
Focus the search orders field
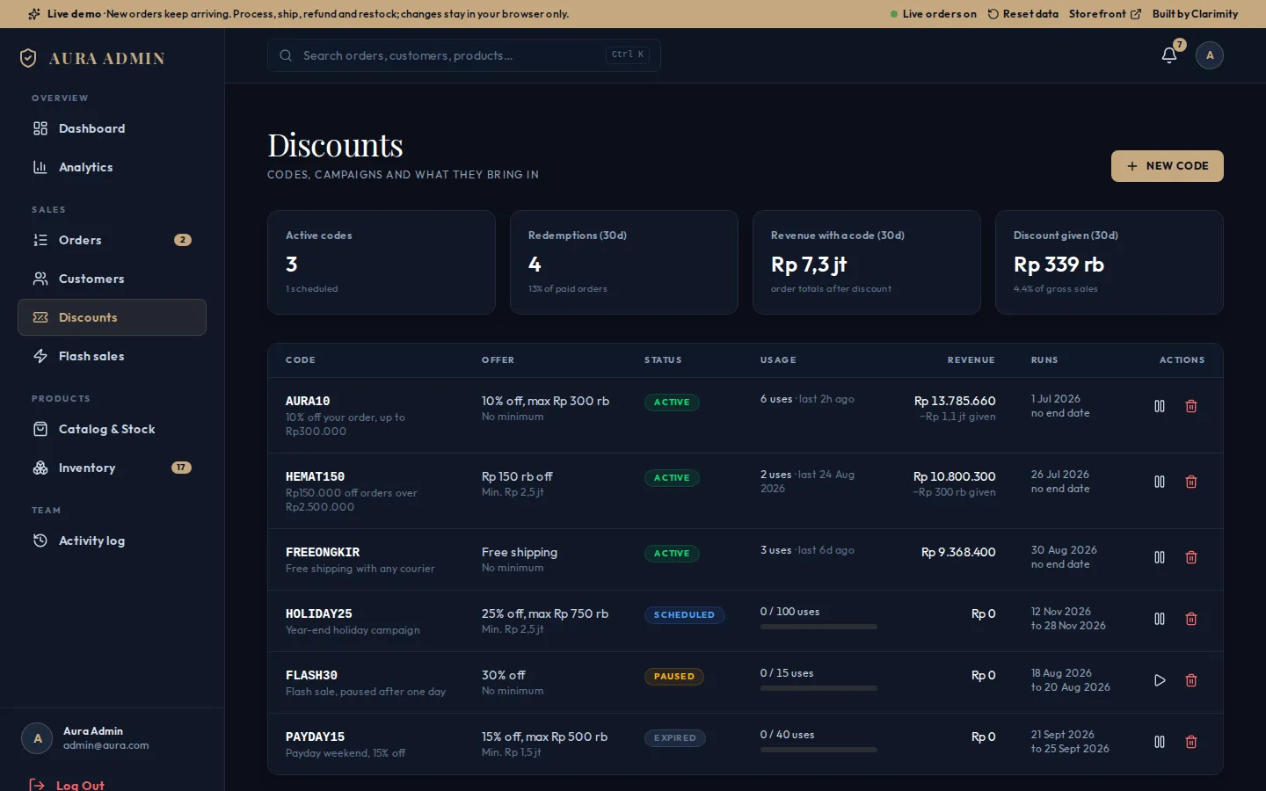point(464,55)
